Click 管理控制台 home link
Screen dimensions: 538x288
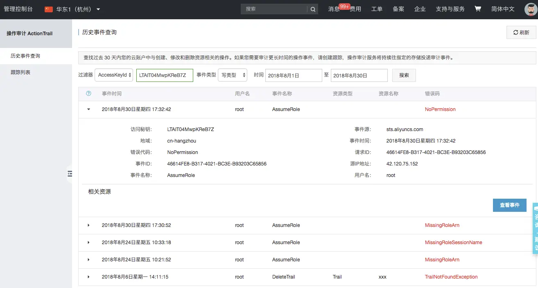tap(18, 9)
